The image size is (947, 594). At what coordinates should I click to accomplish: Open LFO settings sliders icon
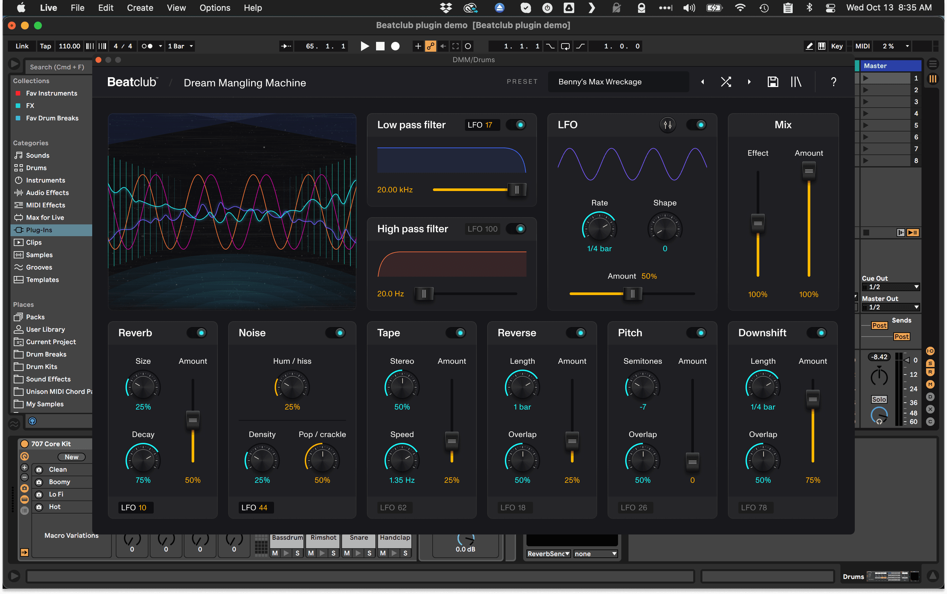[x=667, y=125]
